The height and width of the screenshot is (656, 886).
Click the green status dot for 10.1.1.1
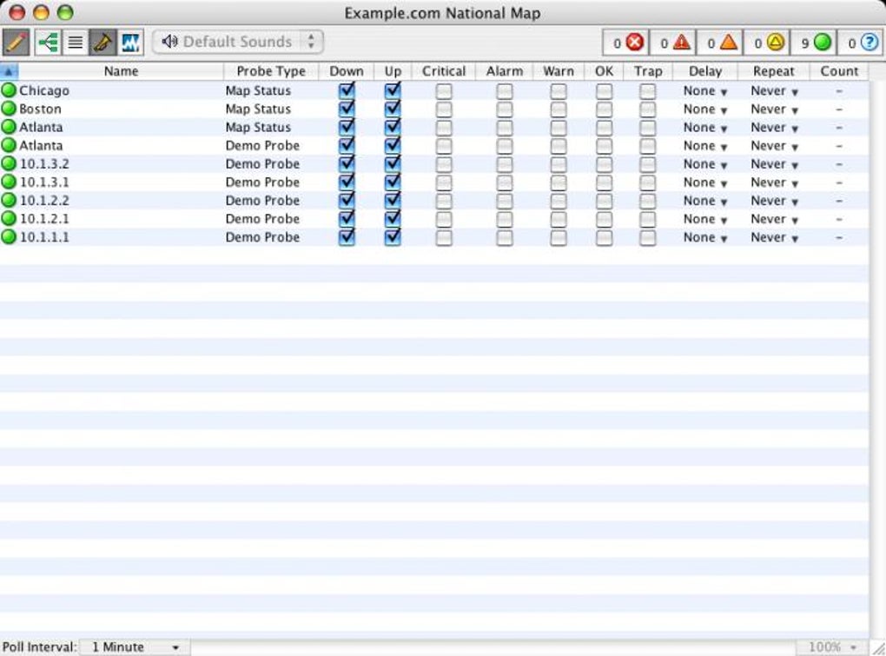coord(9,236)
